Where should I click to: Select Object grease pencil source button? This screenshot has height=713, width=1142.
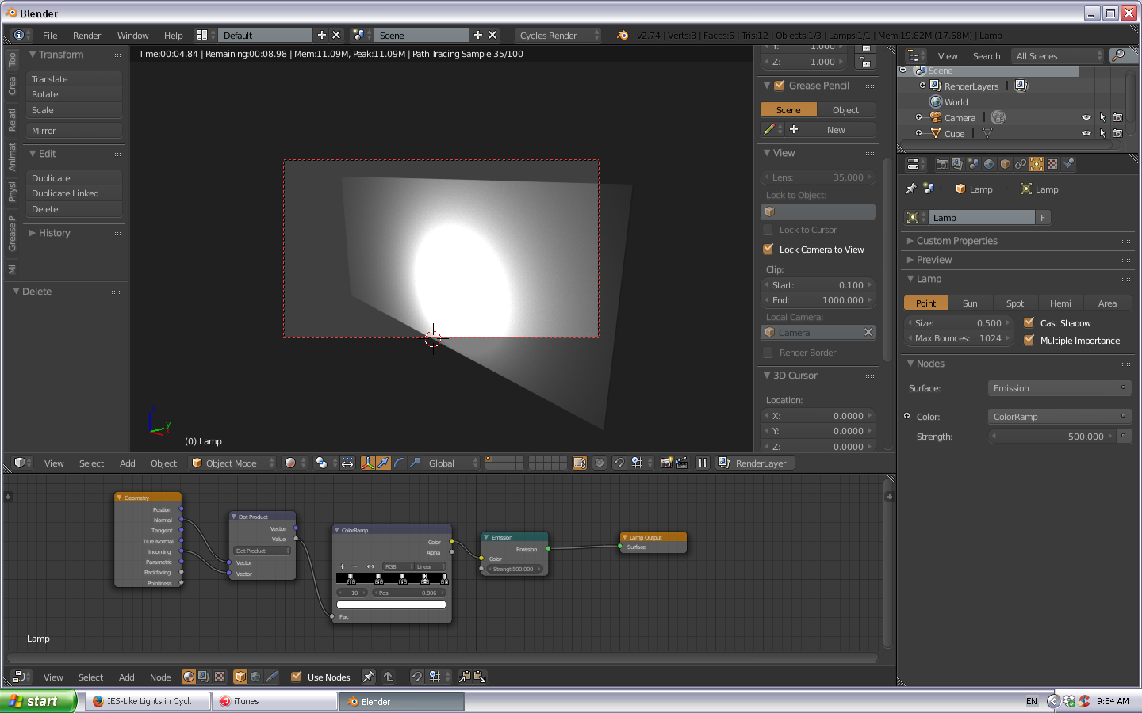pos(846,110)
